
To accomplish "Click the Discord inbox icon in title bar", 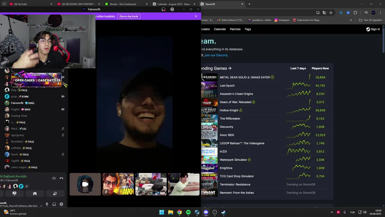I will pyautogui.click(x=163, y=9).
